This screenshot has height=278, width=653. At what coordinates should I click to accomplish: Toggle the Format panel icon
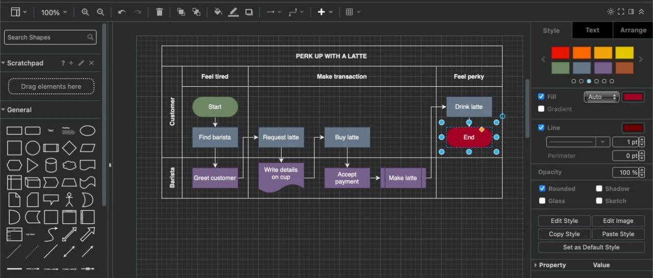pyautogui.click(x=631, y=12)
